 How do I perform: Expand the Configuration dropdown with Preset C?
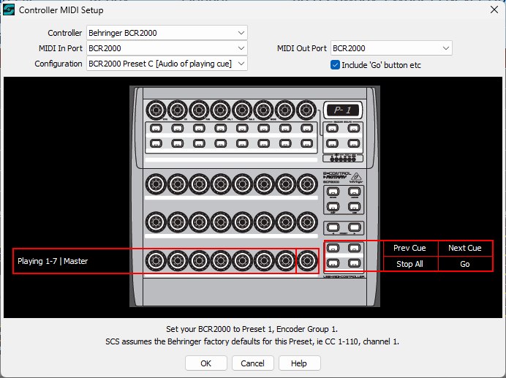tap(167, 64)
